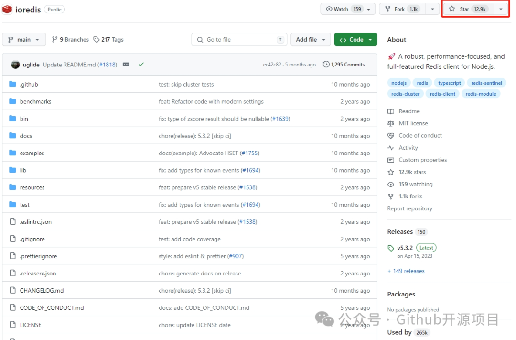Viewport: 516px width, 340px height.
Task: Click the Custom properties icon
Action: 391,160
